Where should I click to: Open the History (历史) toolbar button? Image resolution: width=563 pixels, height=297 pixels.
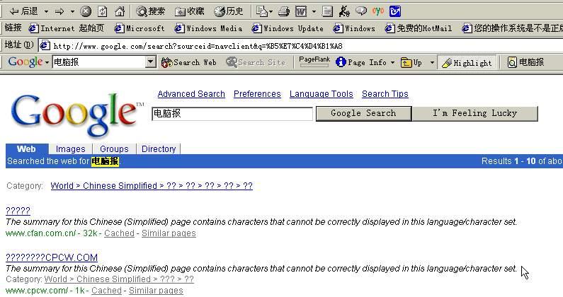(x=228, y=11)
